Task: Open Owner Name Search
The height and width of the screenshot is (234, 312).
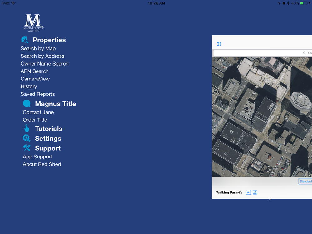Action: 45,63
